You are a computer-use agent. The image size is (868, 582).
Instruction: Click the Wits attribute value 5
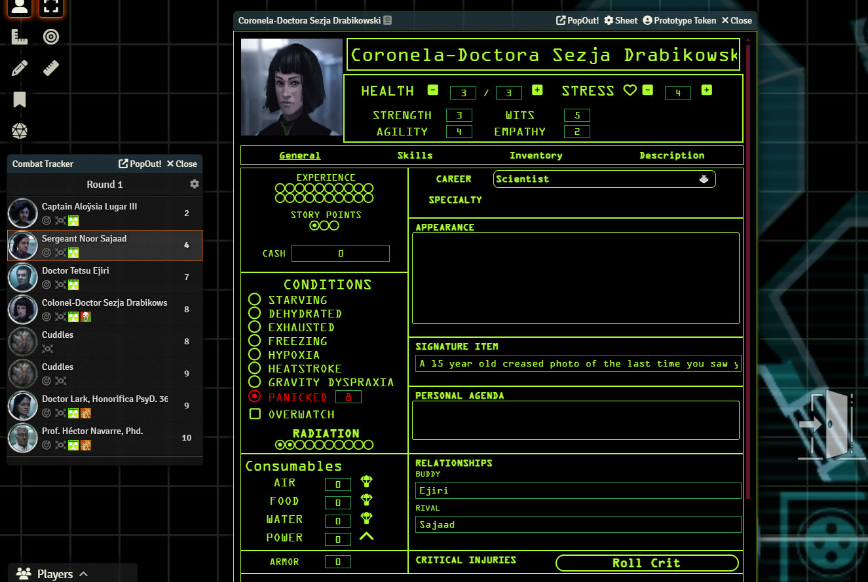pyautogui.click(x=577, y=115)
